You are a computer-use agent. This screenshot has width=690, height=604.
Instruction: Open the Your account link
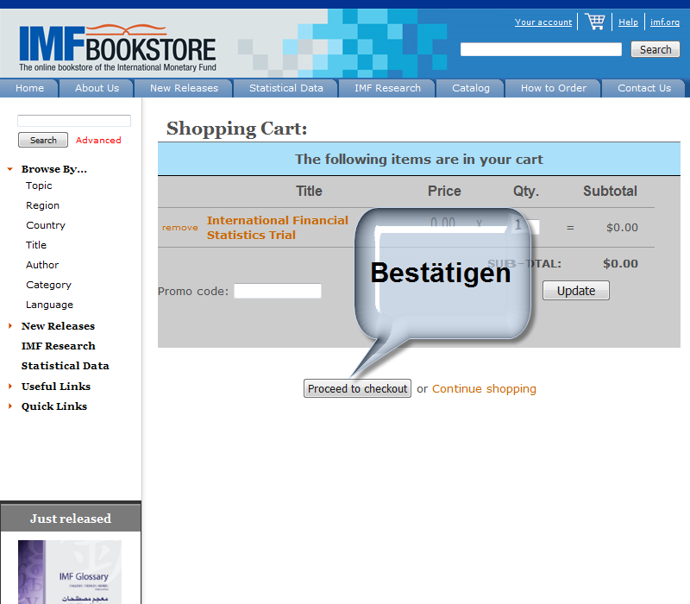(x=543, y=22)
